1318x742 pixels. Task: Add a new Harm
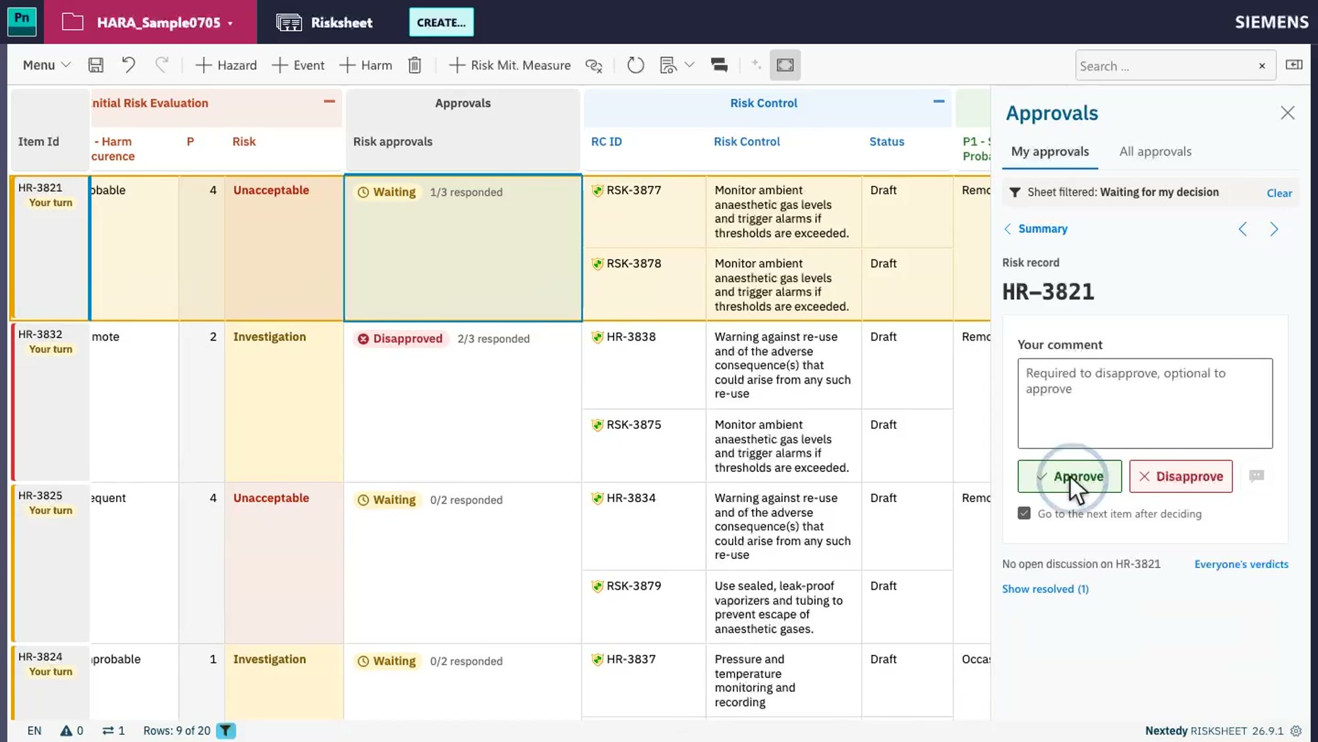366,65
